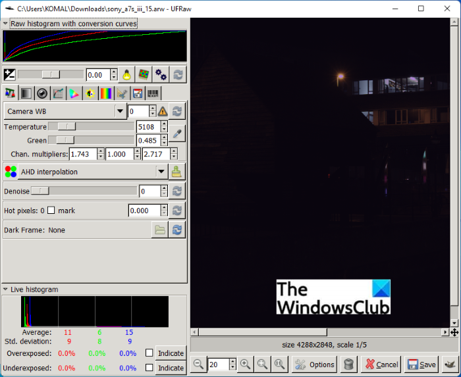Screen dimensions: 461x377
Task: Open the Lightness adjustments rainbow tab
Action: 106,93
